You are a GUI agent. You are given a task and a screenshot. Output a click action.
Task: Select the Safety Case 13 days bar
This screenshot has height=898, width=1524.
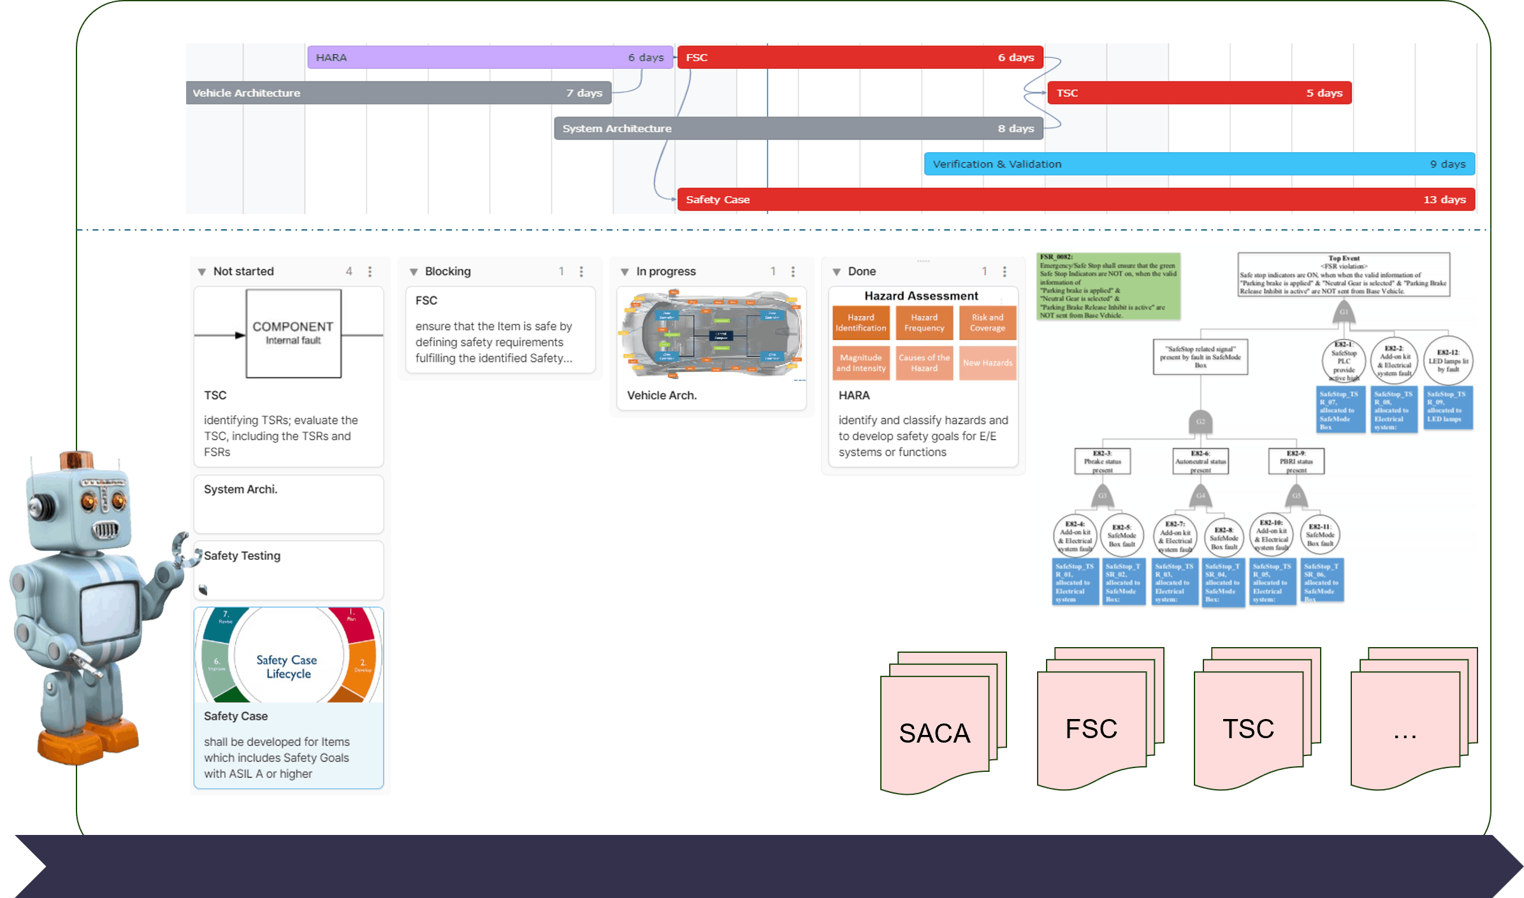click(1077, 200)
